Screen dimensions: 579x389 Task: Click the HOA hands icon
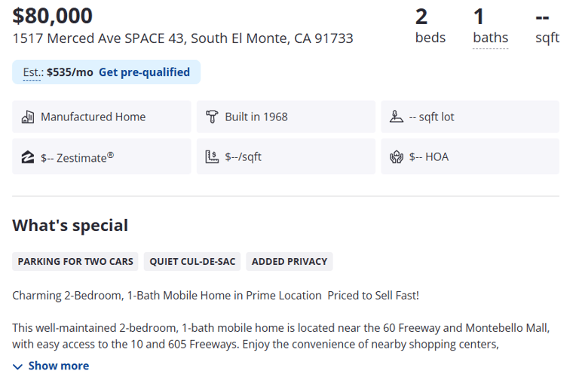pyautogui.click(x=397, y=157)
